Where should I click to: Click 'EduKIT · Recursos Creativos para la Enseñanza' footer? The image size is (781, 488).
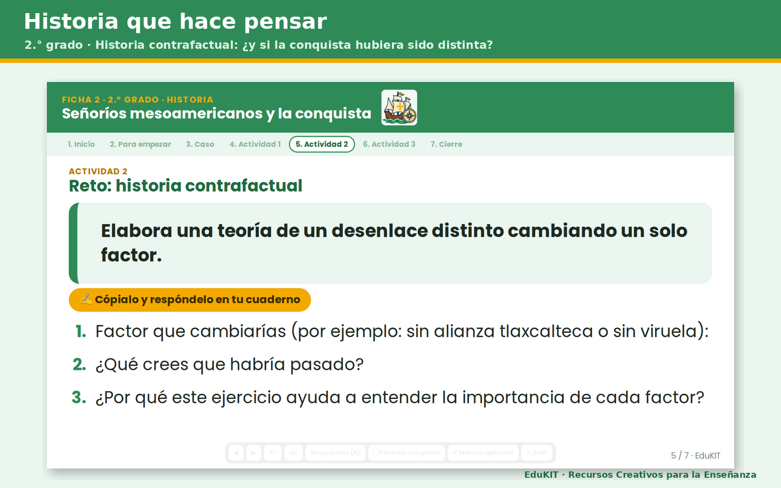point(640,475)
